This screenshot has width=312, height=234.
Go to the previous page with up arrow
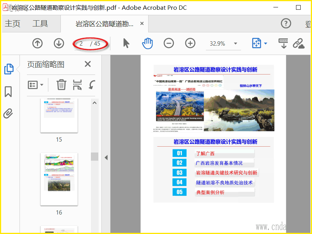37,43
